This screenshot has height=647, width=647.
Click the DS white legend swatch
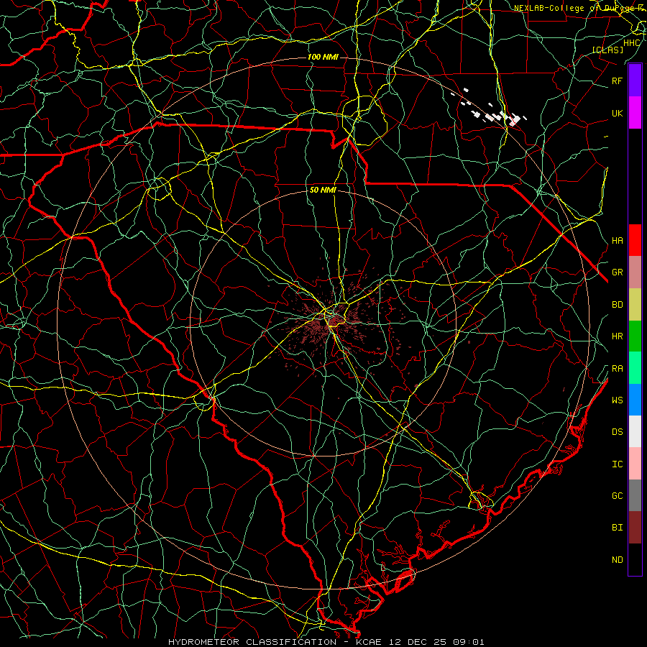click(x=635, y=431)
